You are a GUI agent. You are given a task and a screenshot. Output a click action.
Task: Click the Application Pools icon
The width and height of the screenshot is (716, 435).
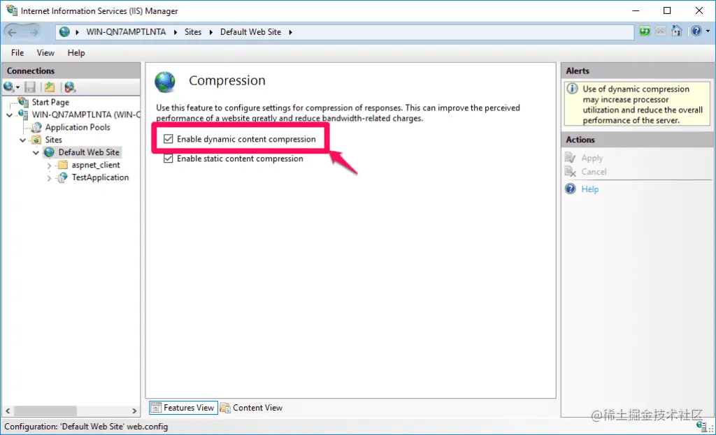tap(36, 127)
